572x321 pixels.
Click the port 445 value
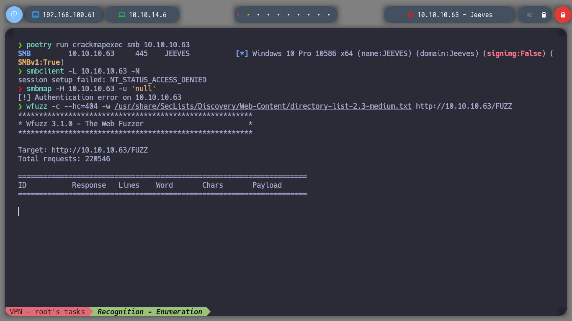[142, 53]
